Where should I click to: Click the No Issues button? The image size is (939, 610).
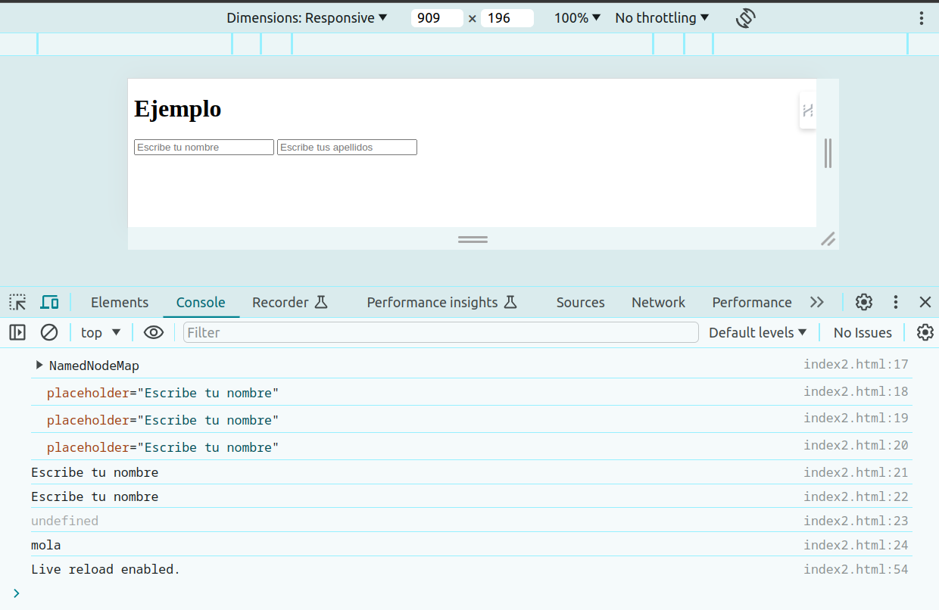(x=863, y=332)
